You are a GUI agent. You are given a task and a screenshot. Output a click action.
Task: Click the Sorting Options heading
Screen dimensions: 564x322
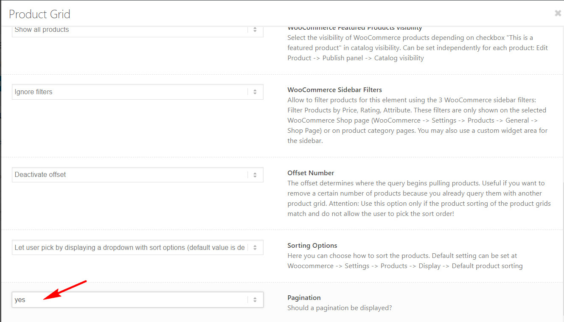tap(312, 245)
